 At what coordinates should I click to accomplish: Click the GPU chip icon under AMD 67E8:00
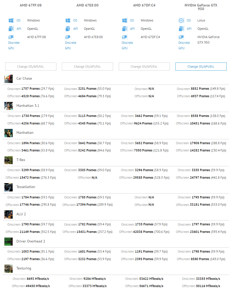(x=68, y=37)
